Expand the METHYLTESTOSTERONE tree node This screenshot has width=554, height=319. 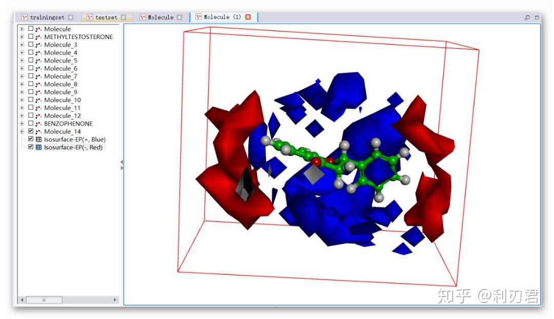[21, 37]
